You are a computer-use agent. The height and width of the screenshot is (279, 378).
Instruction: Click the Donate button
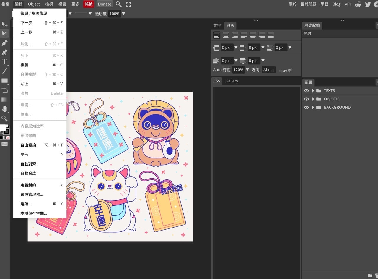105,4
